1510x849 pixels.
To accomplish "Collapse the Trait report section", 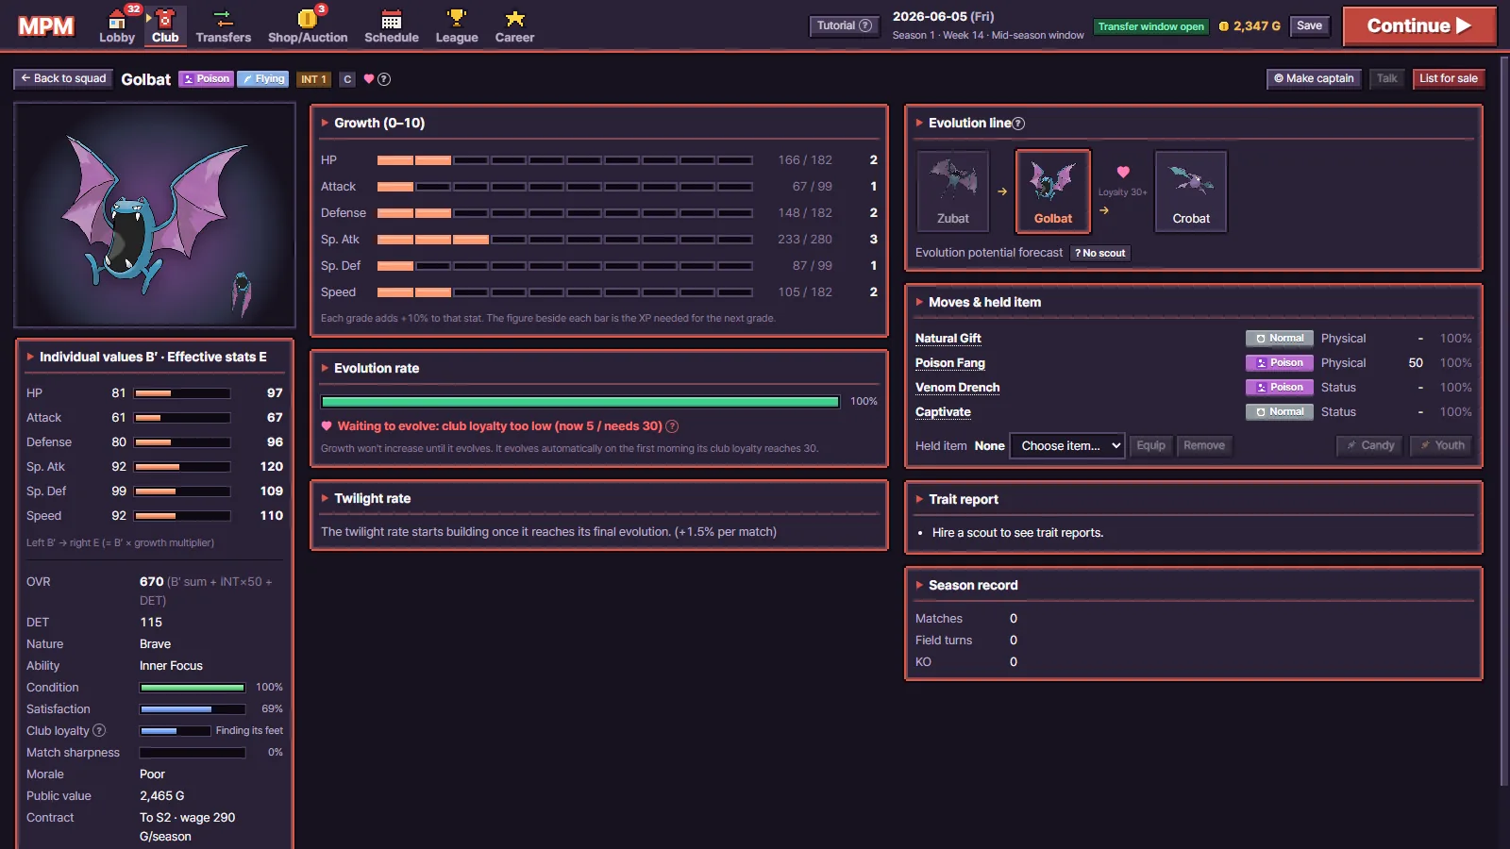I will pos(919,499).
